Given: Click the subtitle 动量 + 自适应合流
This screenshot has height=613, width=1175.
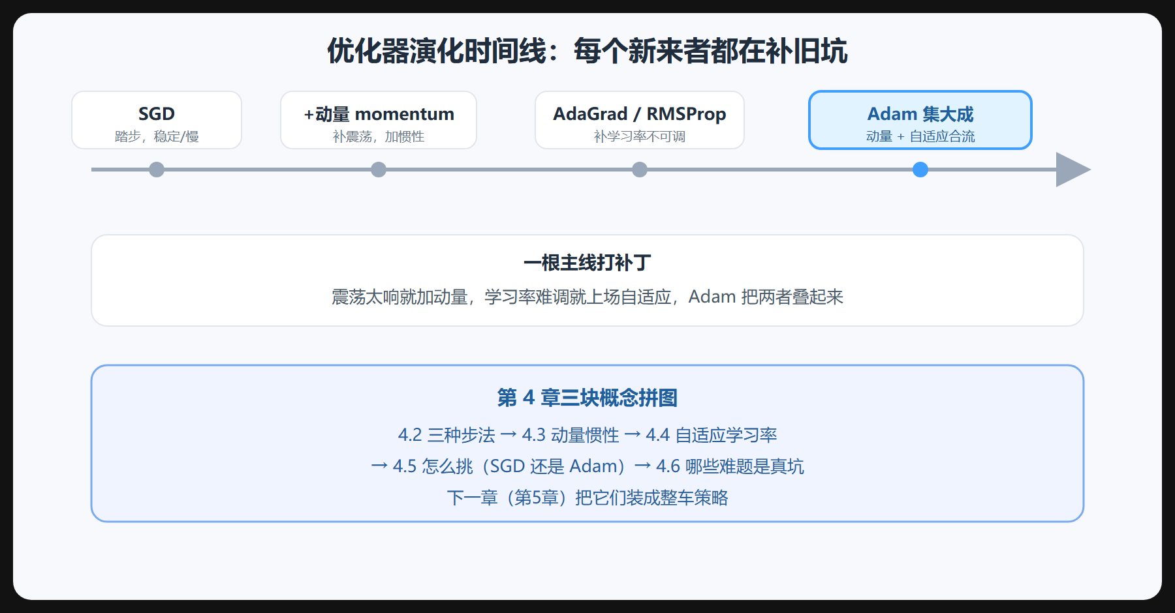Looking at the screenshot, I should pyautogui.click(x=920, y=136).
